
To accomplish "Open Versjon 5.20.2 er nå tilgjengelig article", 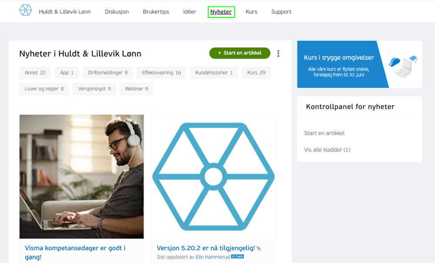I will (206, 248).
